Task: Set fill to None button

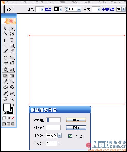Action: click(13, 118)
